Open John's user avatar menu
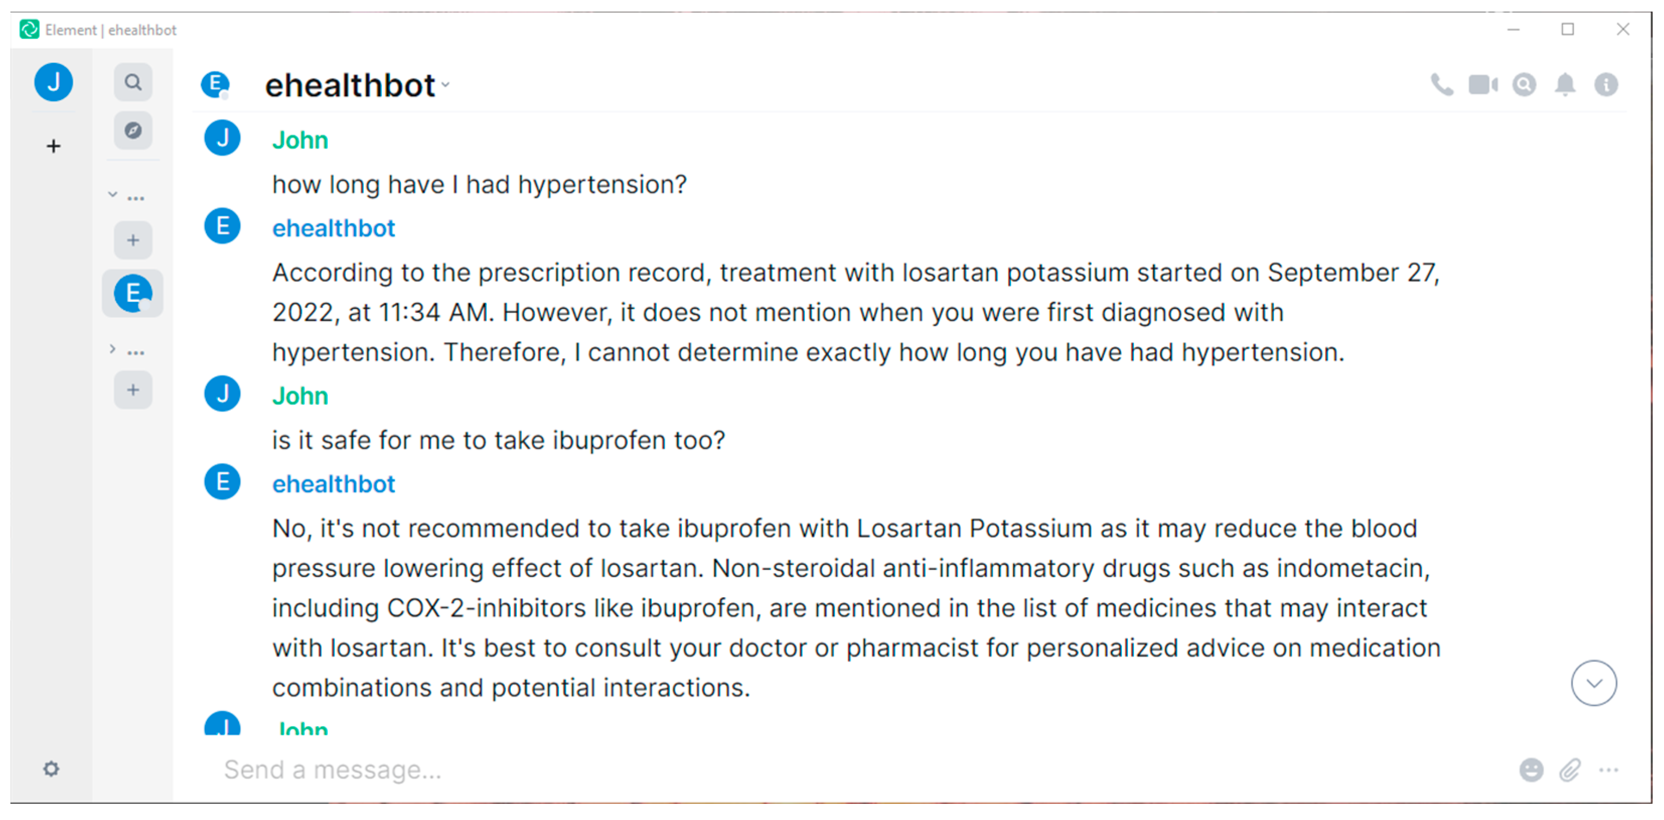The width and height of the screenshot is (1664, 820). click(54, 82)
